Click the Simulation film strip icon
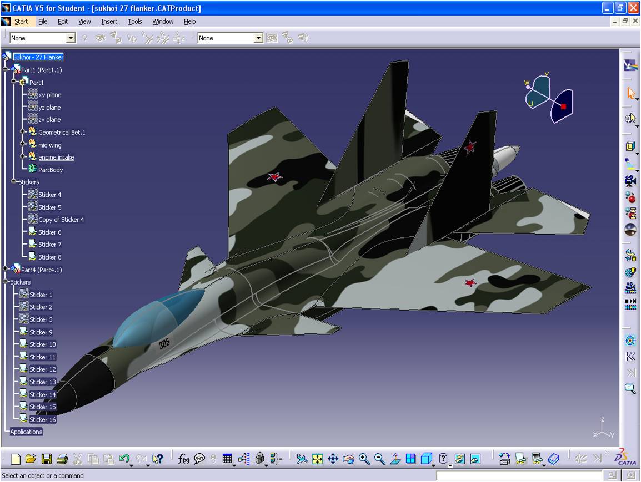Viewport: 641px width, 482px height. 630,303
